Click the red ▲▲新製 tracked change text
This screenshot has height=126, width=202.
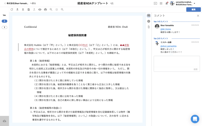coord(124,45)
